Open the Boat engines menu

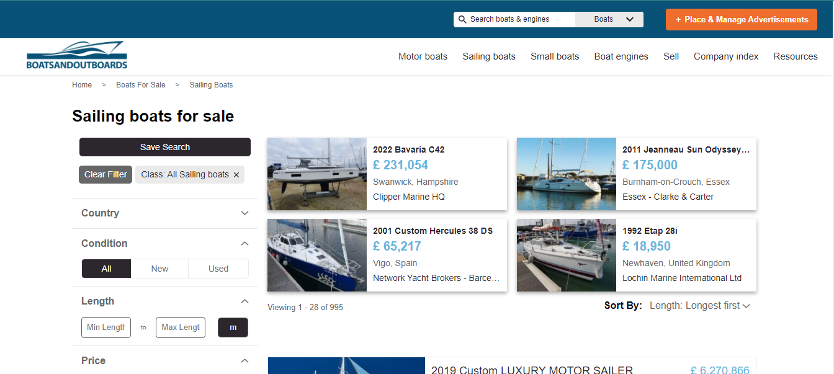[621, 56]
